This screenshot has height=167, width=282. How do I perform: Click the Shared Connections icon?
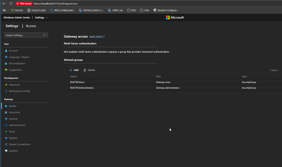(6, 145)
